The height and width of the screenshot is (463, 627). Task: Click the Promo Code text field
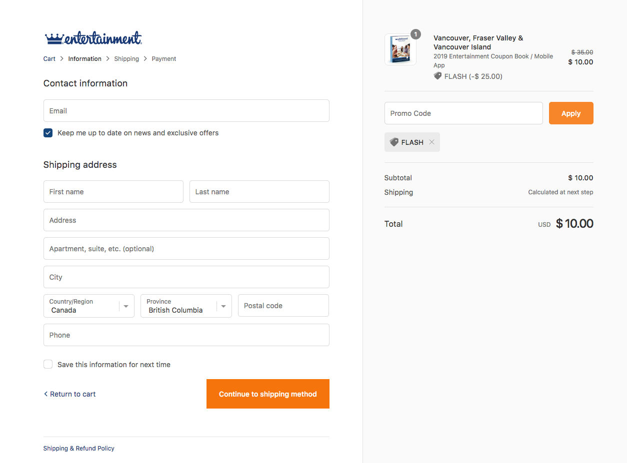tap(463, 113)
